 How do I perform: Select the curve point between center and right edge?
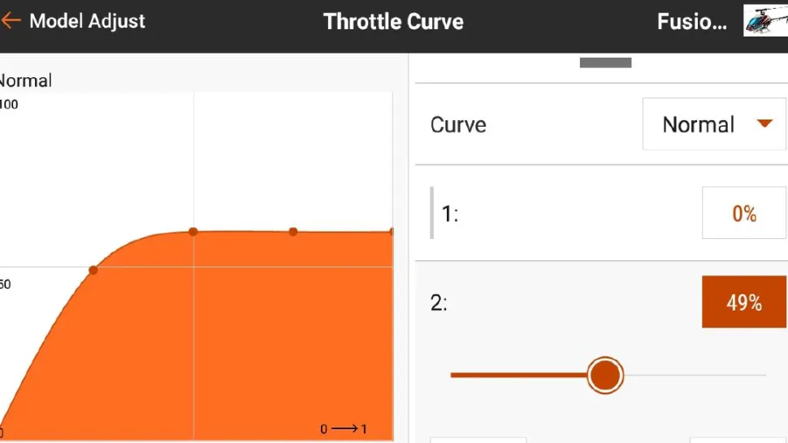tap(293, 232)
